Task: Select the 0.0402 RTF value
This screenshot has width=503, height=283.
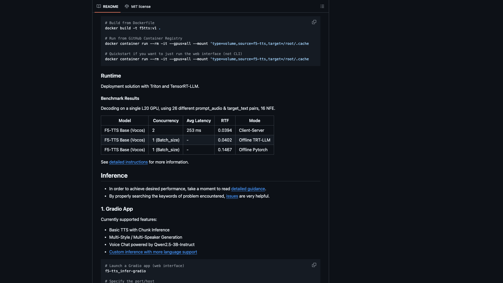Action: (225, 140)
